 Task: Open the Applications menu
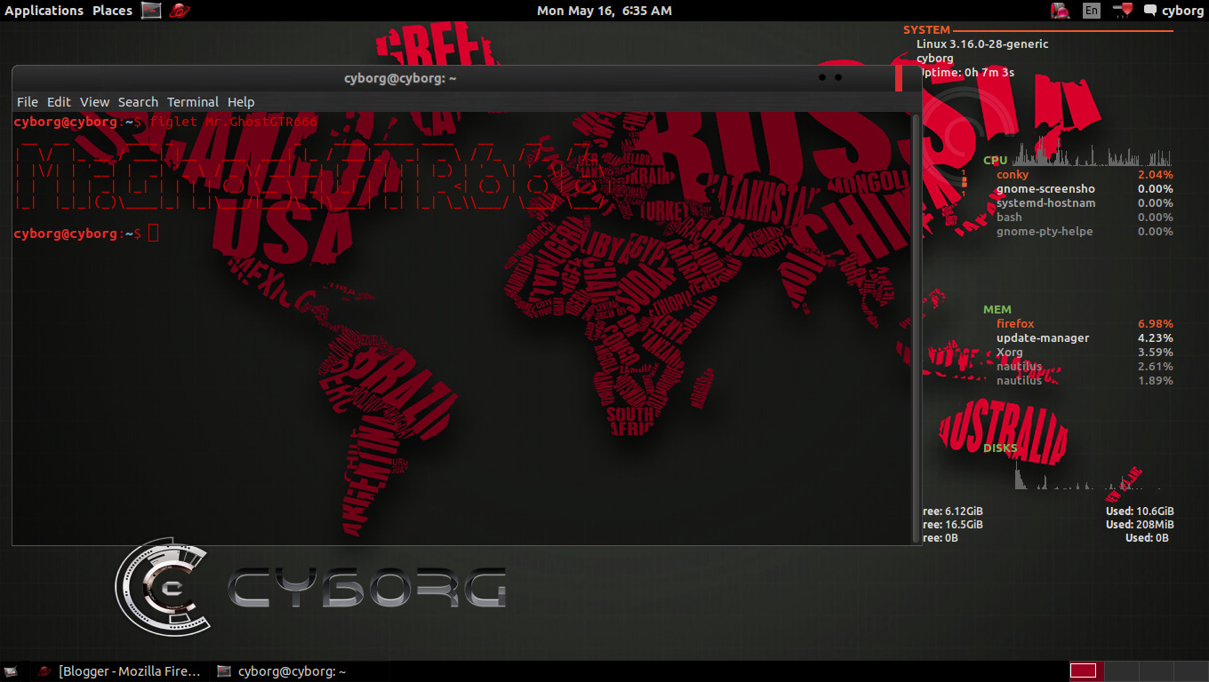pyautogui.click(x=44, y=11)
